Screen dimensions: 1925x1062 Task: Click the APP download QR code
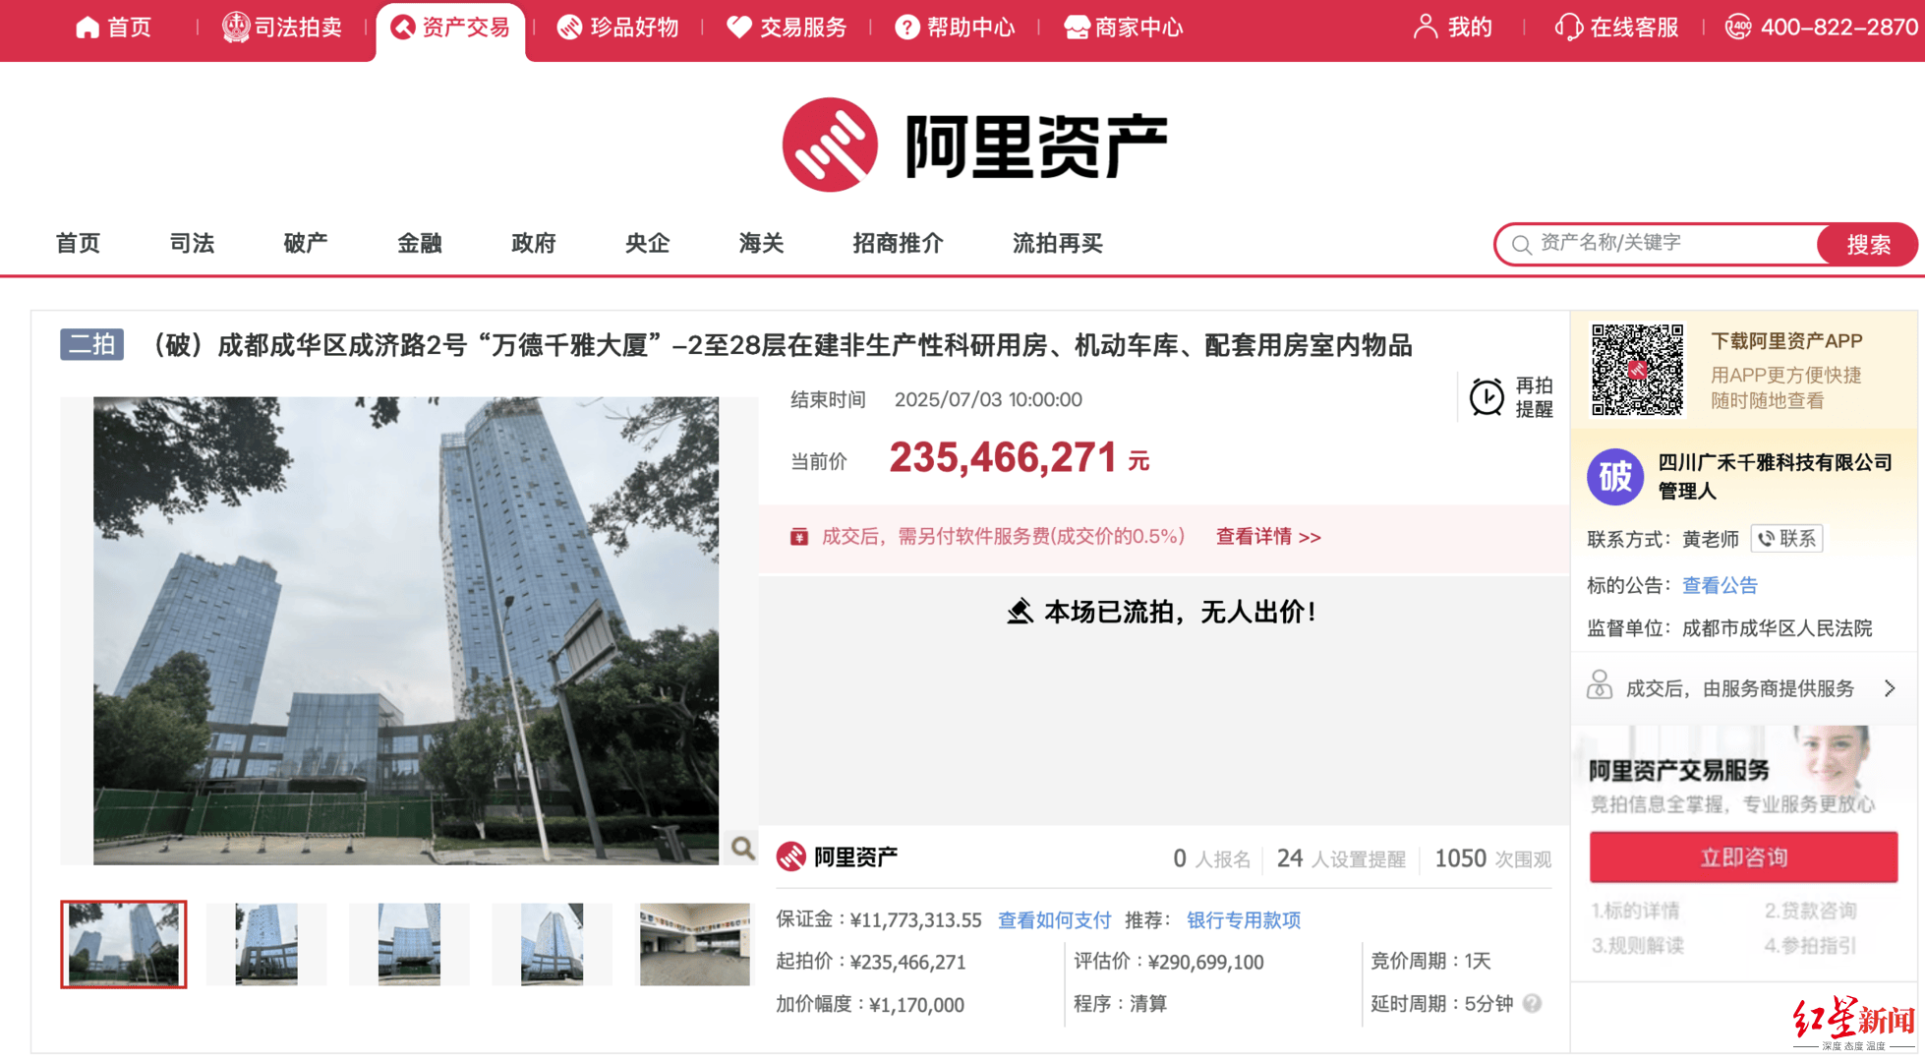click(1637, 370)
